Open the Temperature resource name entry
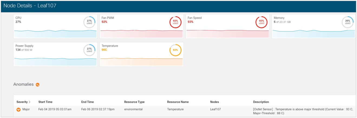The width and height of the screenshot is (357, 118). 175,109
